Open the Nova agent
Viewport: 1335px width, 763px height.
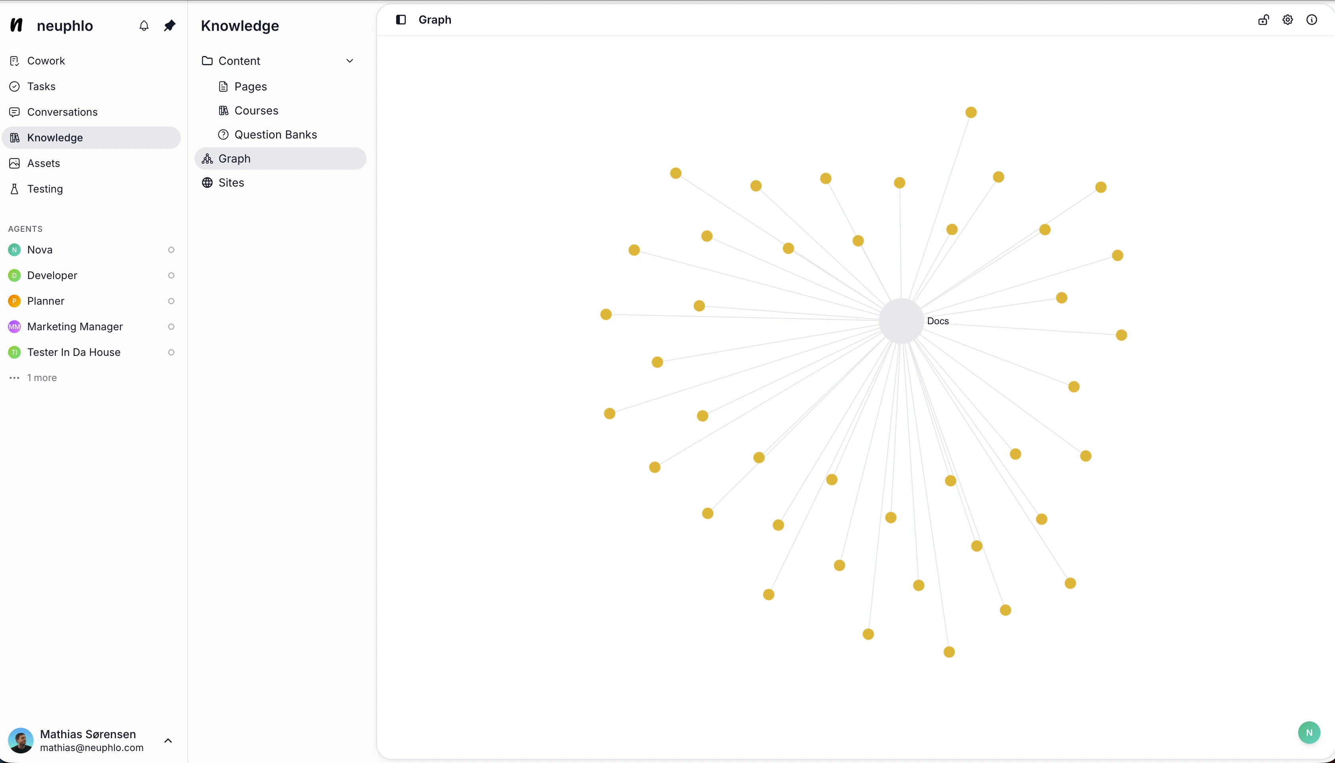(91, 250)
